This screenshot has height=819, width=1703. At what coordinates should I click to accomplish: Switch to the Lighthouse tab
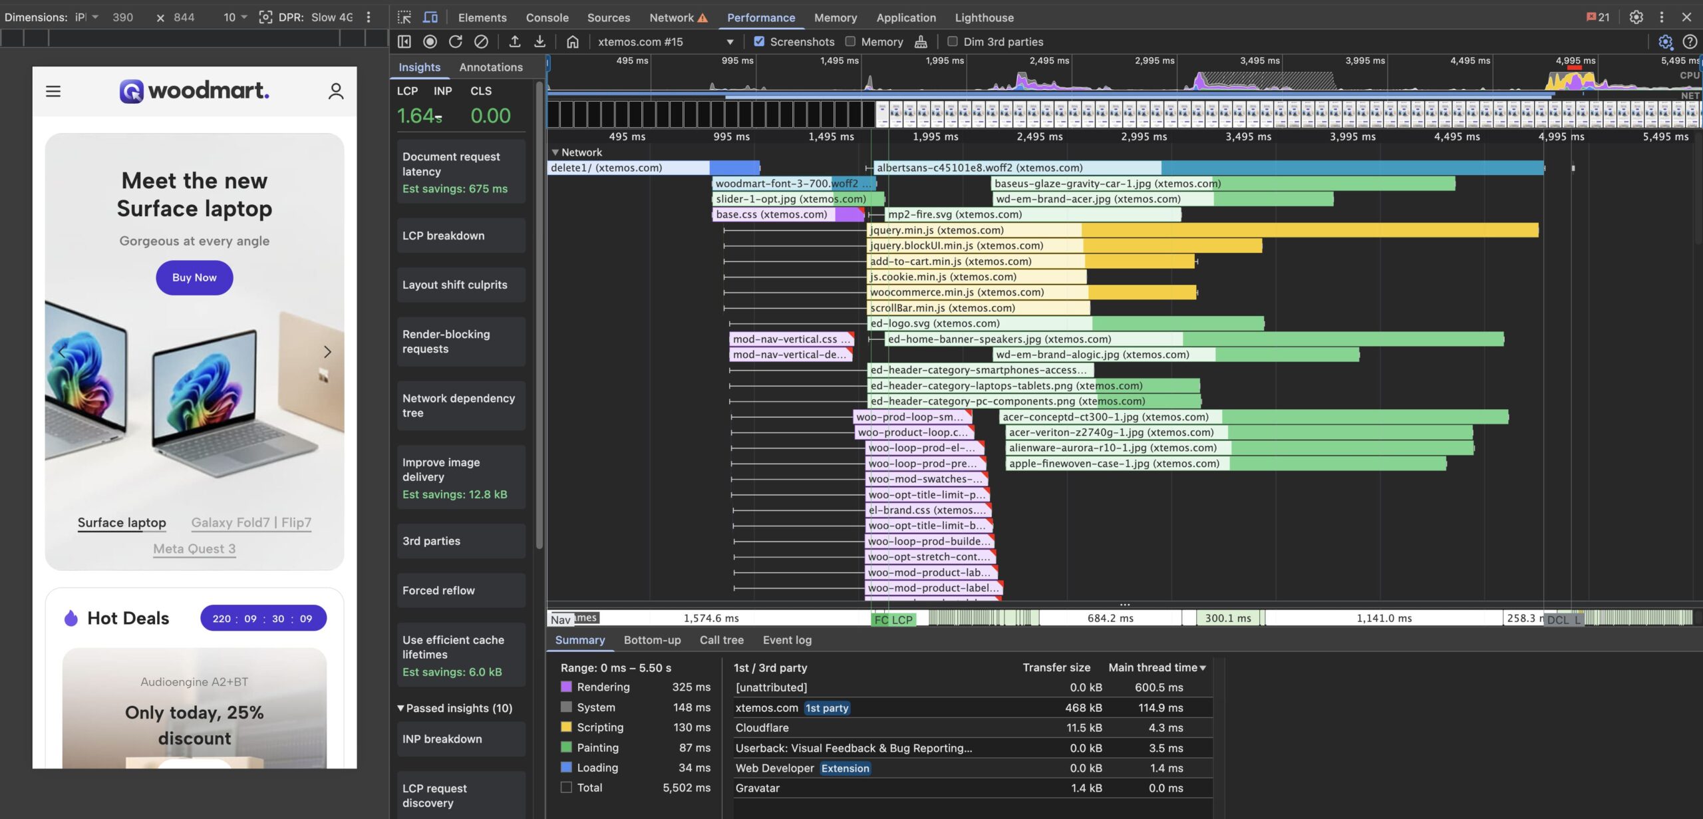pos(984,18)
